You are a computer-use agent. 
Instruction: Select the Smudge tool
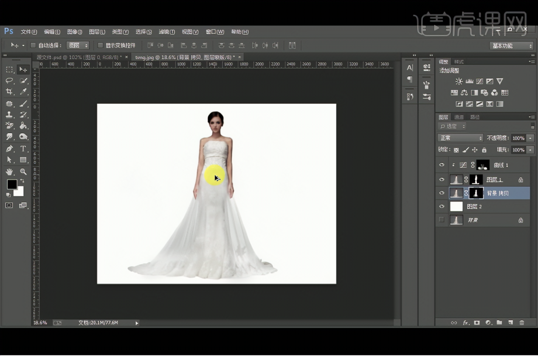pyautogui.click(x=9, y=137)
